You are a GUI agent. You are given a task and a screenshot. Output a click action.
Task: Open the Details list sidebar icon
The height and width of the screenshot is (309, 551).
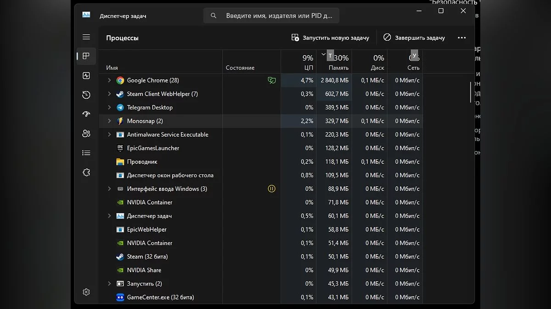click(86, 153)
